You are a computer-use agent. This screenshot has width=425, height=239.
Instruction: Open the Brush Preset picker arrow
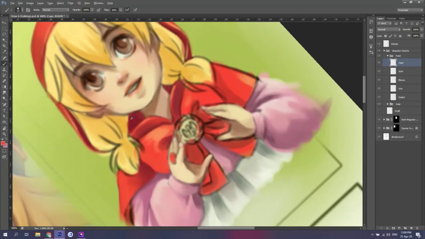[x=22, y=10]
